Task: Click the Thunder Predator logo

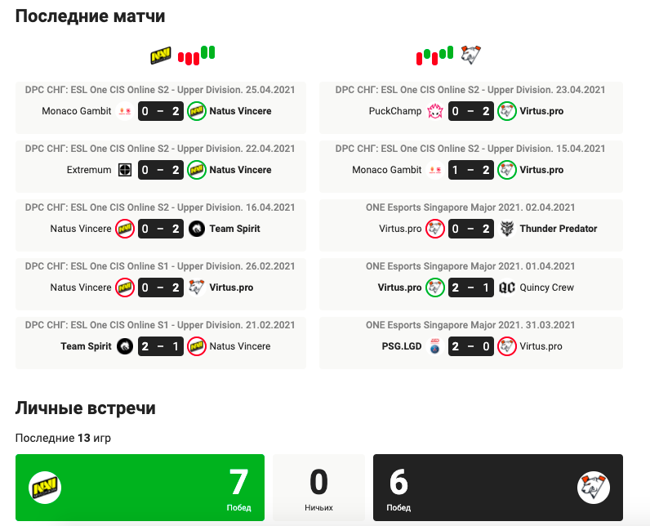Action: 507,229
